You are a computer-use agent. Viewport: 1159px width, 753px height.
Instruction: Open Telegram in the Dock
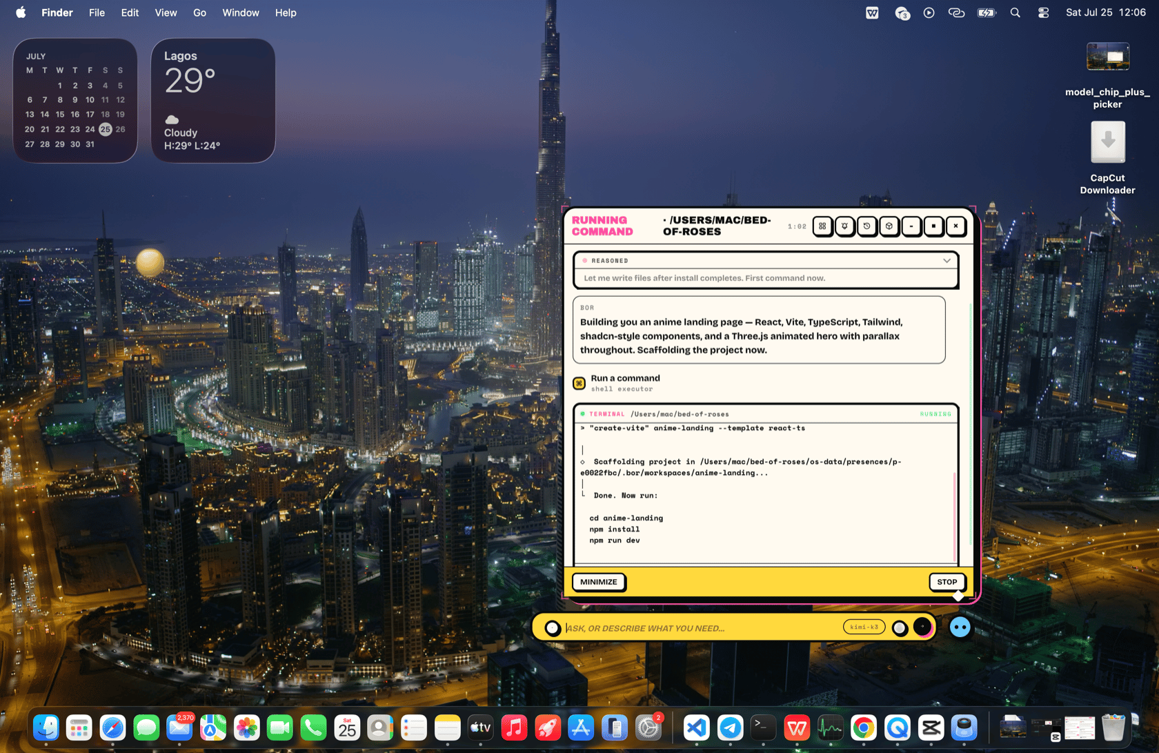730,727
